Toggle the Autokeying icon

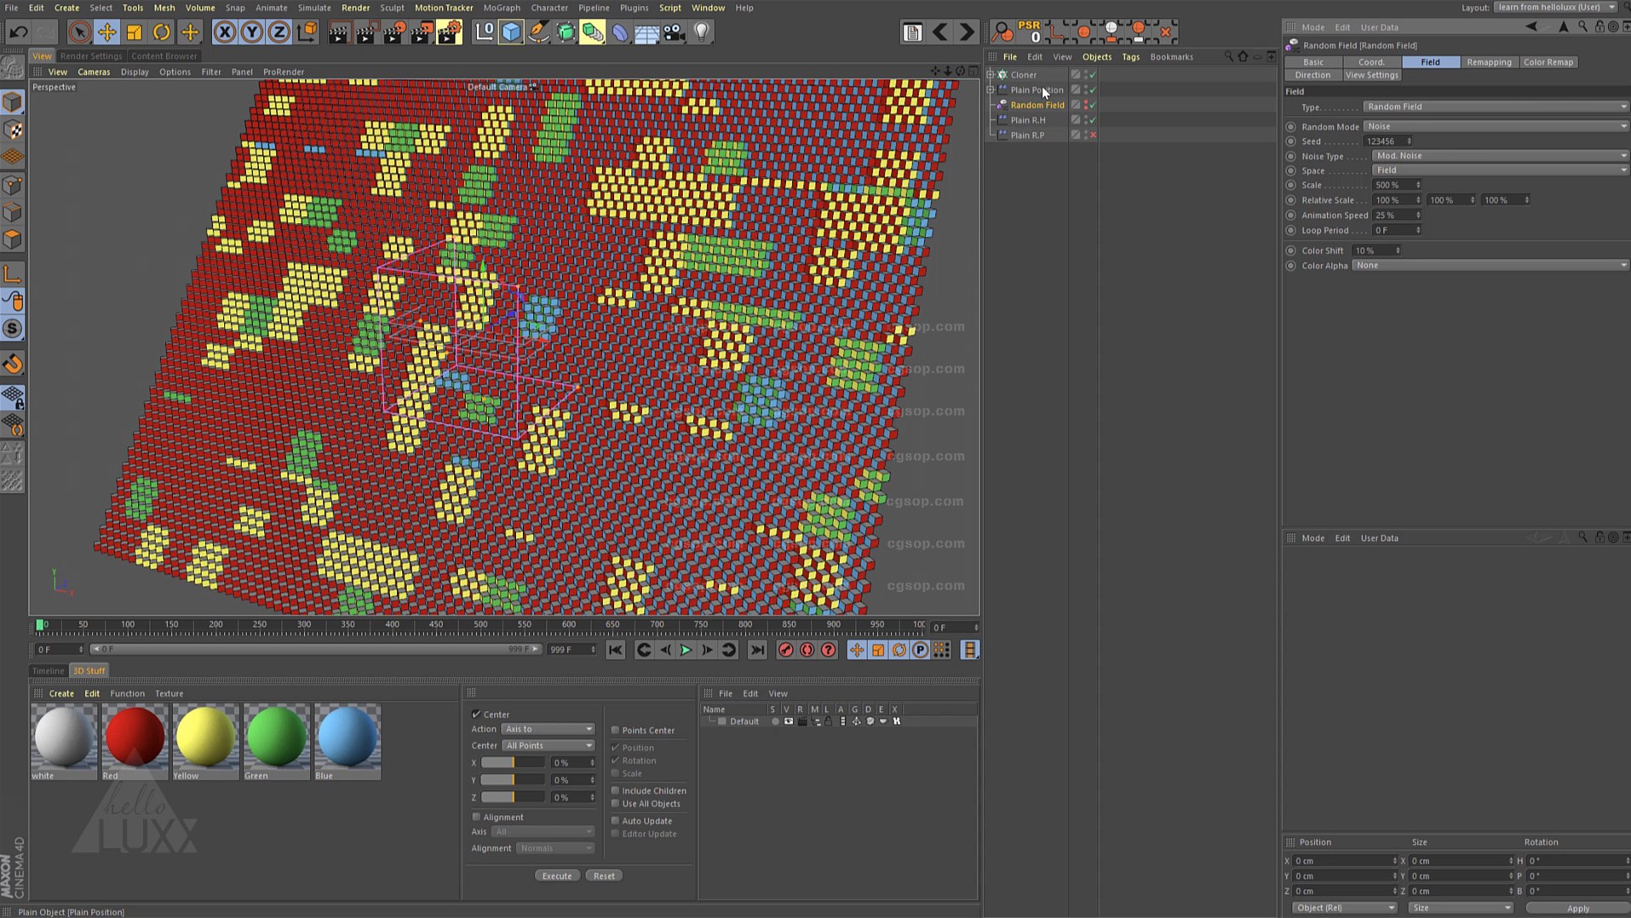coord(807,651)
